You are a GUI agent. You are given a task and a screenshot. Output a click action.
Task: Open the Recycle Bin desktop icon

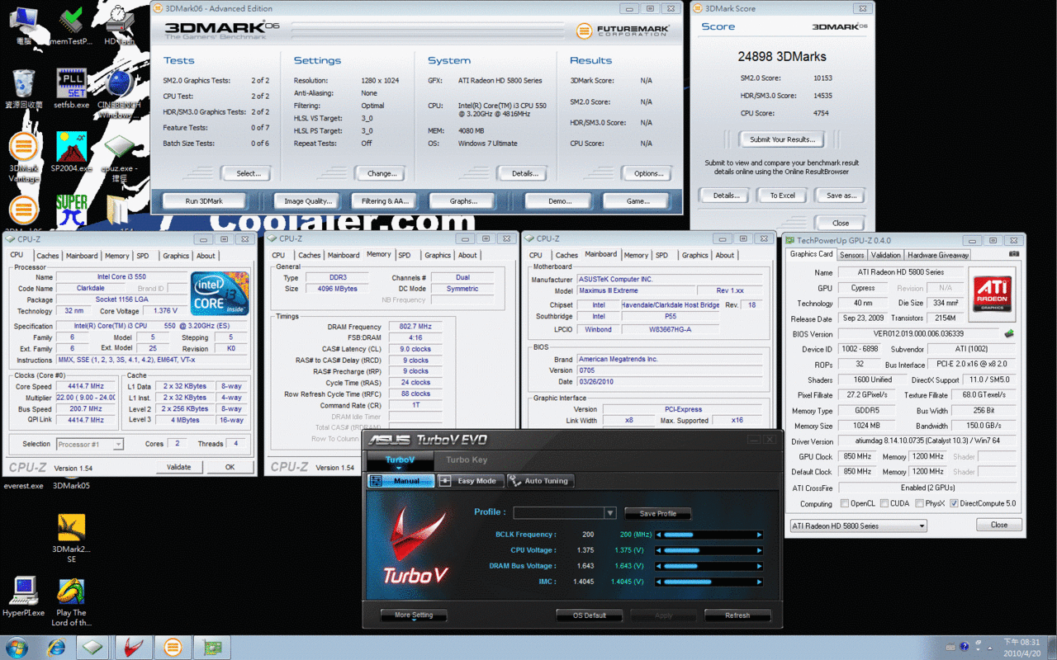pyautogui.click(x=24, y=89)
